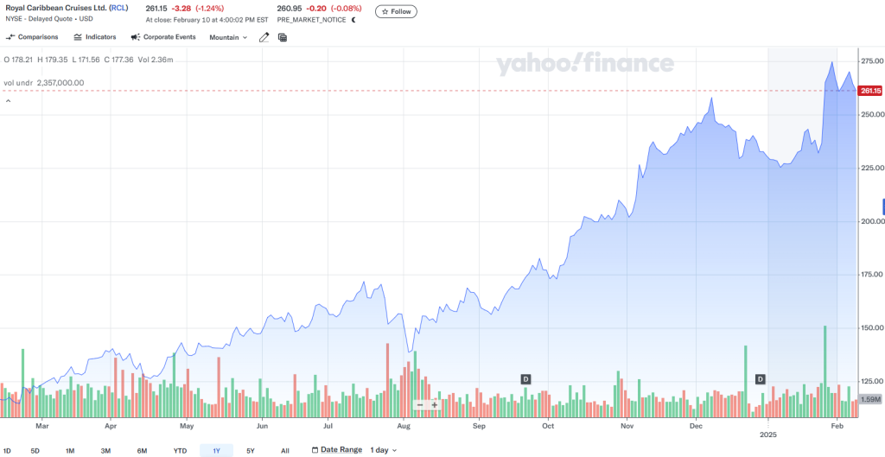This screenshot has width=885, height=457.
Task: Click the RCL ticker symbol link
Action: tap(119, 8)
